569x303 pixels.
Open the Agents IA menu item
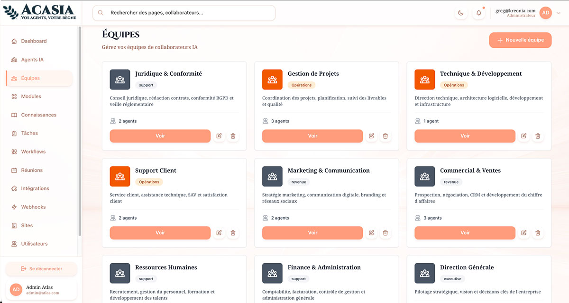(32, 60)
